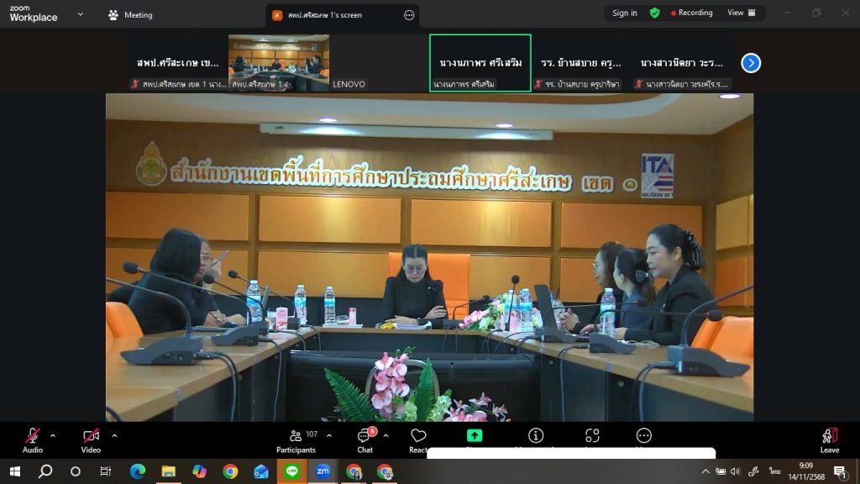Unmute the microphone with the Audio button

point(33,436)
